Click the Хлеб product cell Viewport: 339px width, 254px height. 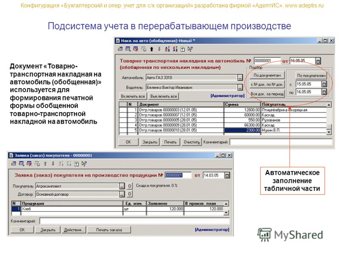coord(72,209)
